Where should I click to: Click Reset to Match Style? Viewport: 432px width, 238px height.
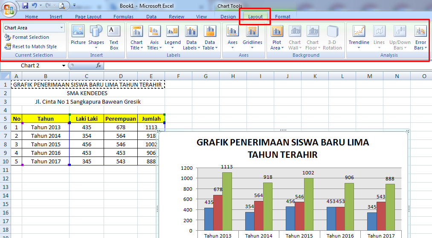tap(31, 46)
